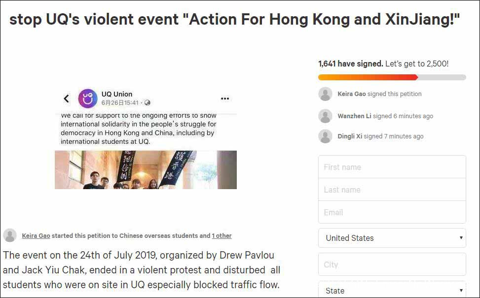
Task: Click the "1 other" recipients link
Action: [222, 236]
